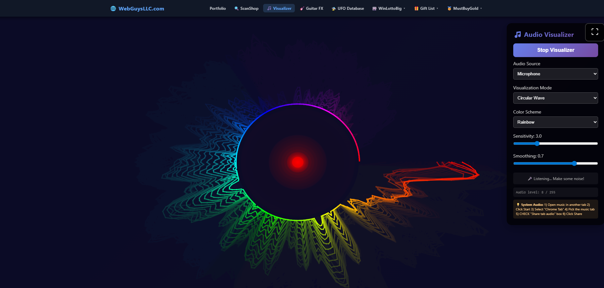Click the 'Visualization Mode' label
604x288 pixels.
[532, 88]
